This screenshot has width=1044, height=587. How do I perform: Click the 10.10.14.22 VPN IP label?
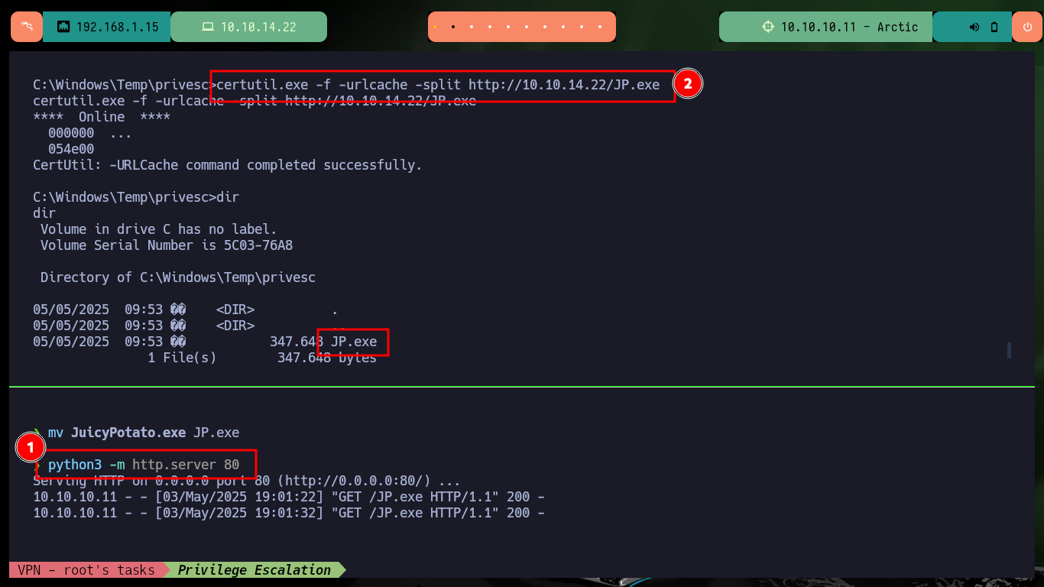click(258, 27)
